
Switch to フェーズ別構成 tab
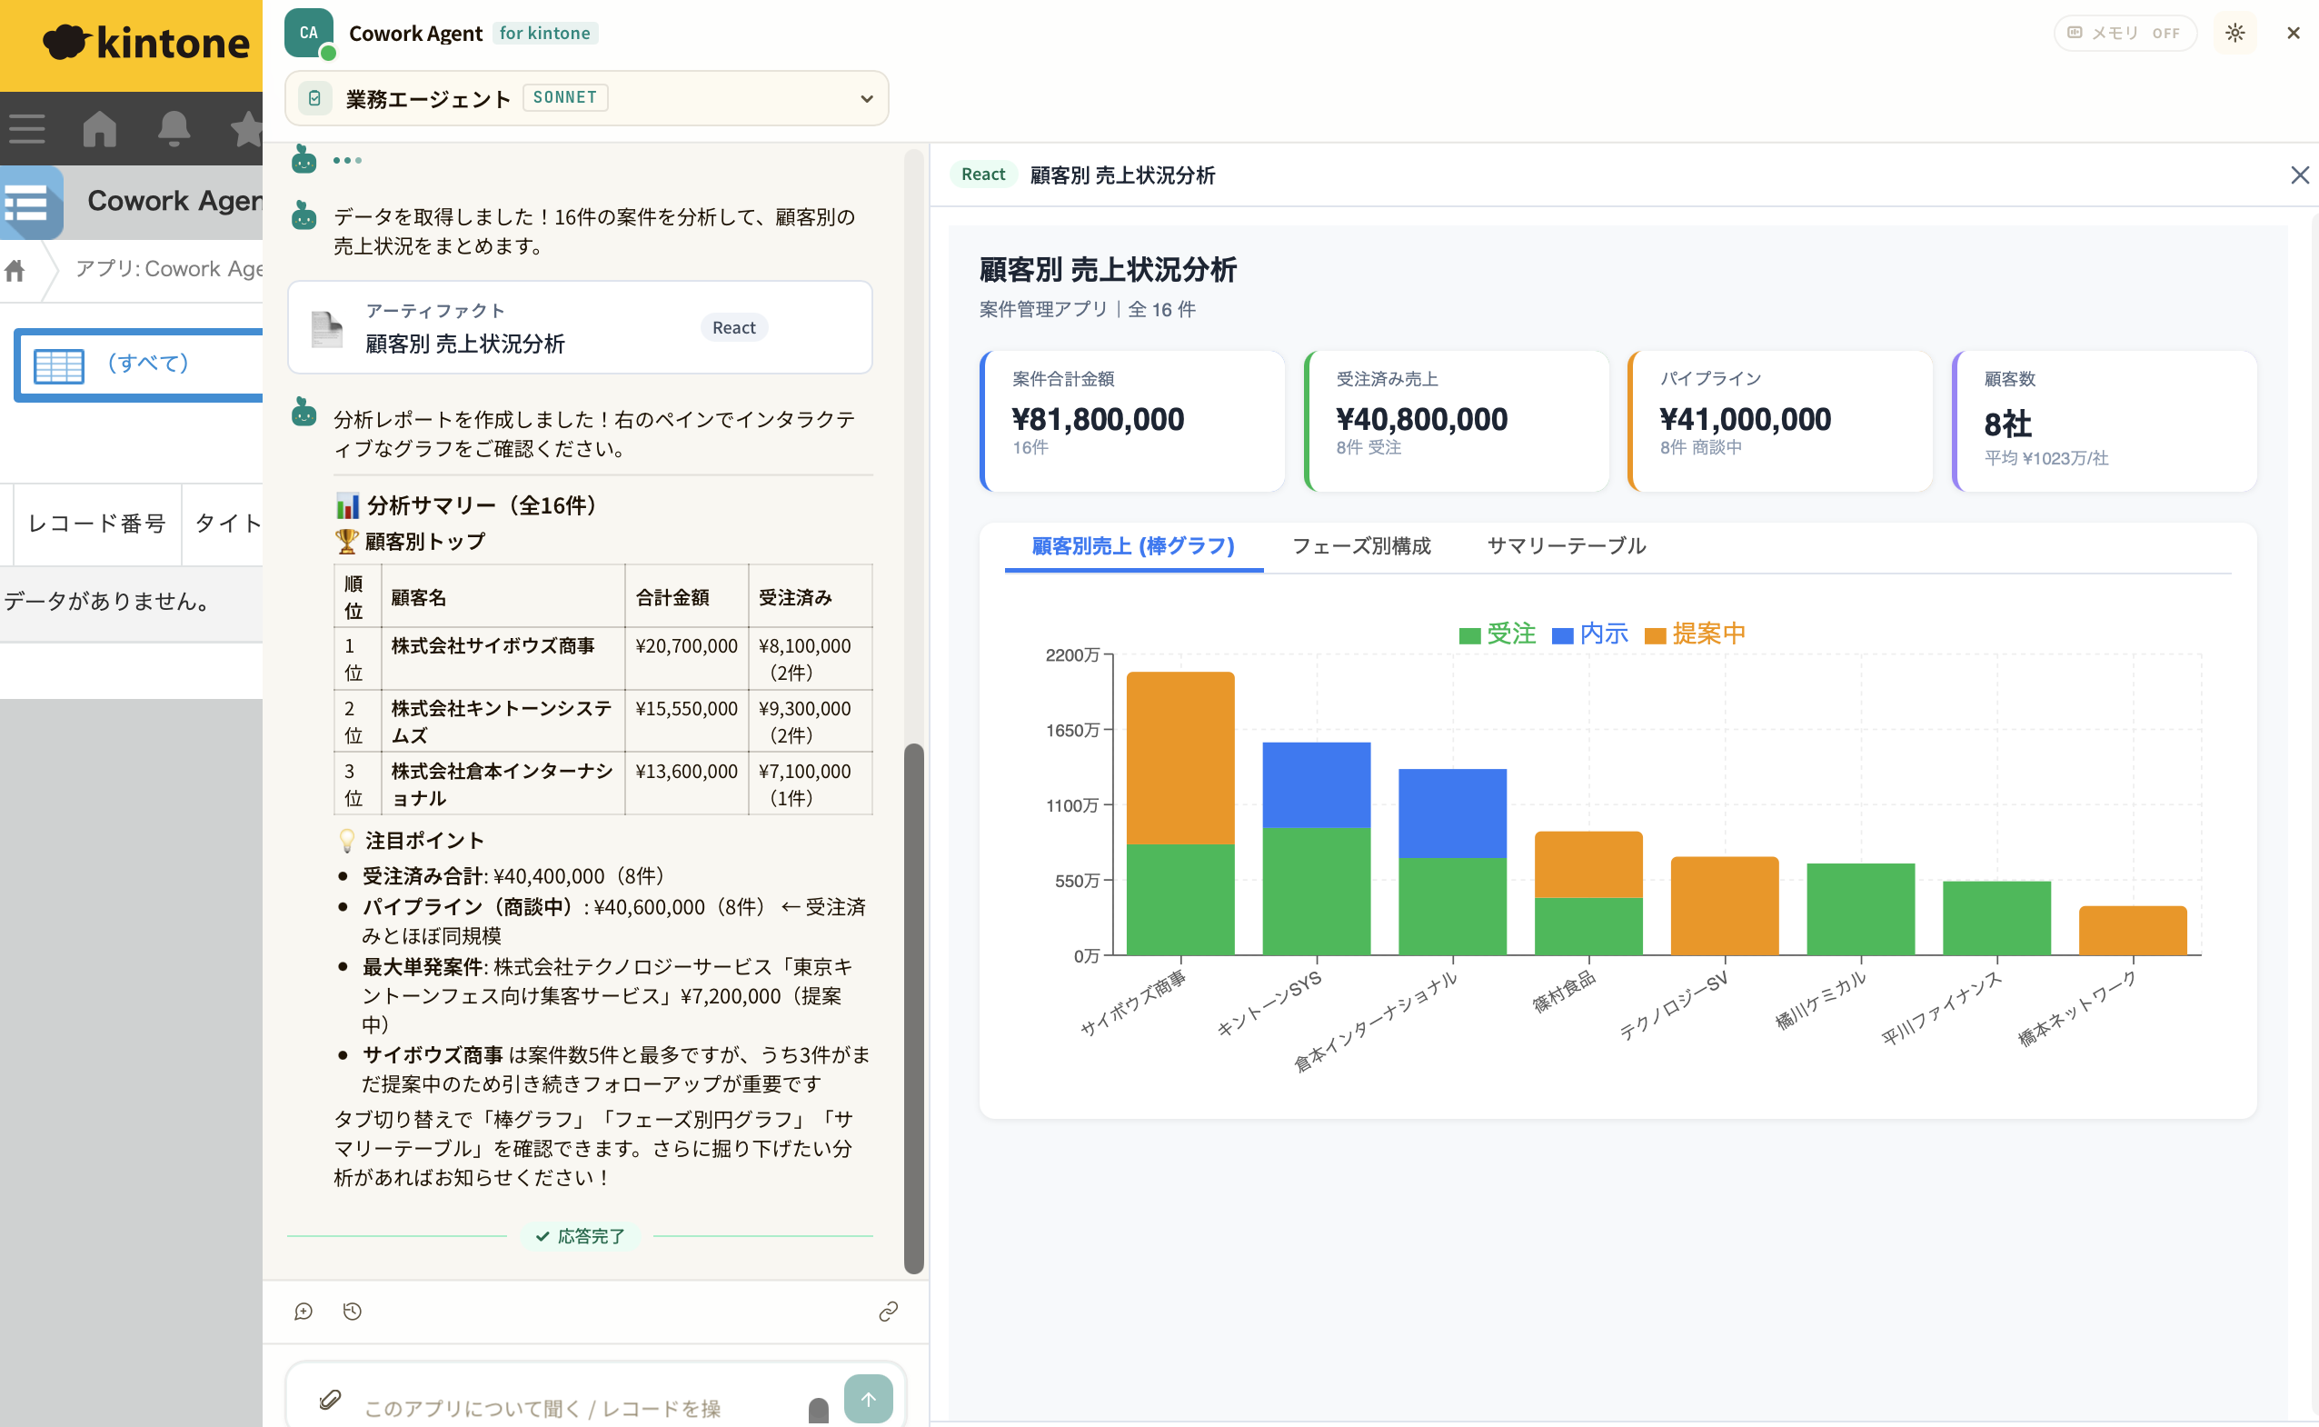tap(1360, 546)
